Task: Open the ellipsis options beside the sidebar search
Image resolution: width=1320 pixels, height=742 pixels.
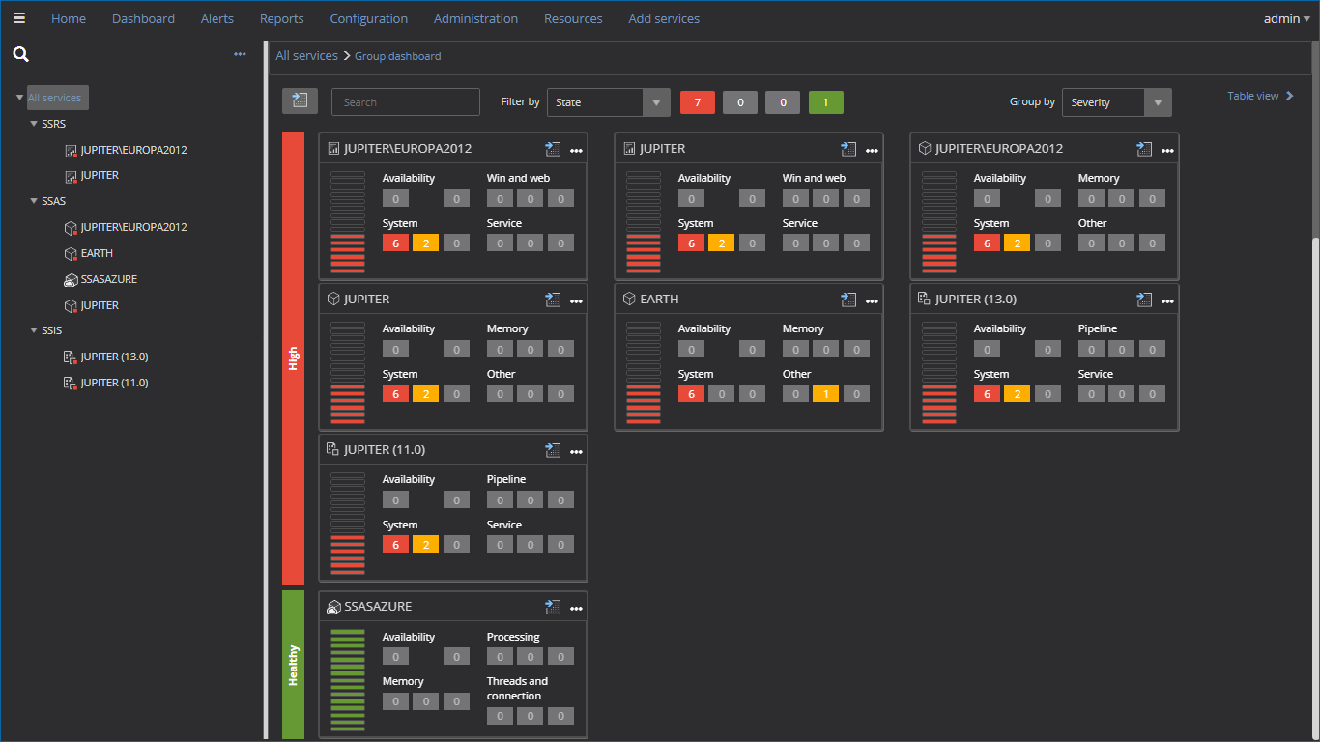Action: point(240,54)
